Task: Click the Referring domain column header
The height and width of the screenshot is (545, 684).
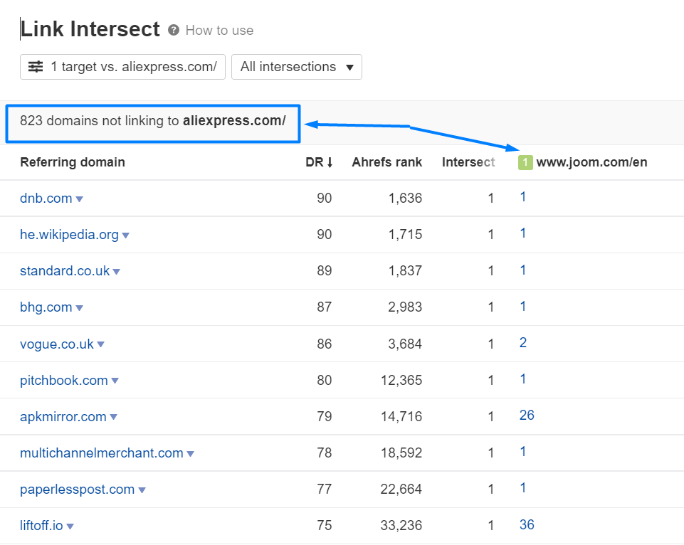Action: 73,162
